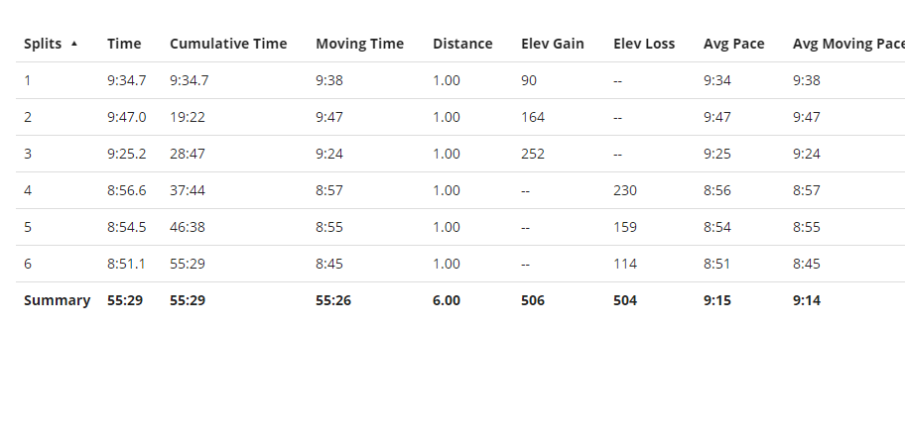The height and width of the screenshot is (440, 905).
Task: Click the sort arrow next to Splits
Action: (73, 44)
